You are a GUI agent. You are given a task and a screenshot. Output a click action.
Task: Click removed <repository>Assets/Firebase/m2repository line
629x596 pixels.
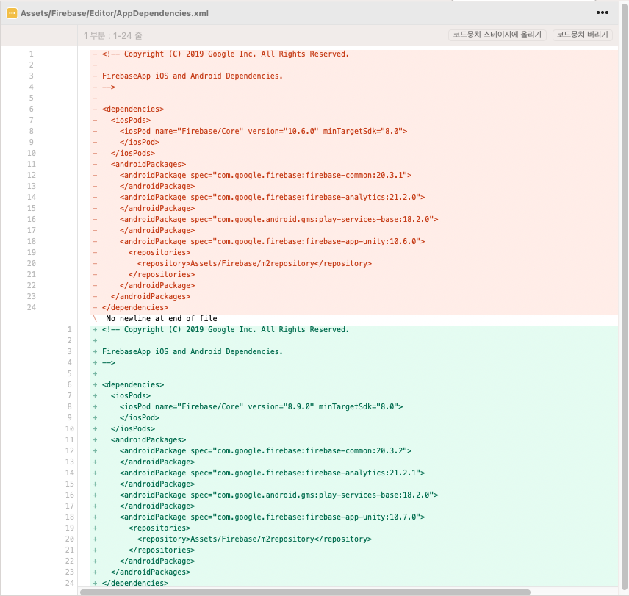coord(354,264)
